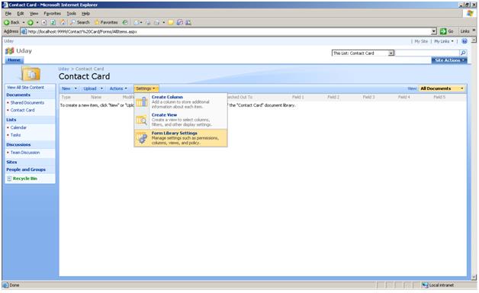Screen dimensions: 479x293
Task: Click the Links label on IE toolbar
Action: (x=465, y=31)
